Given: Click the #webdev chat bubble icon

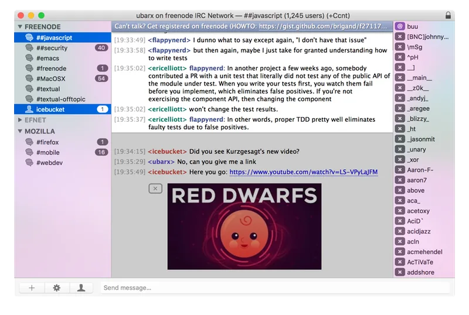Looking at the screenshot, I should point(29,163).
